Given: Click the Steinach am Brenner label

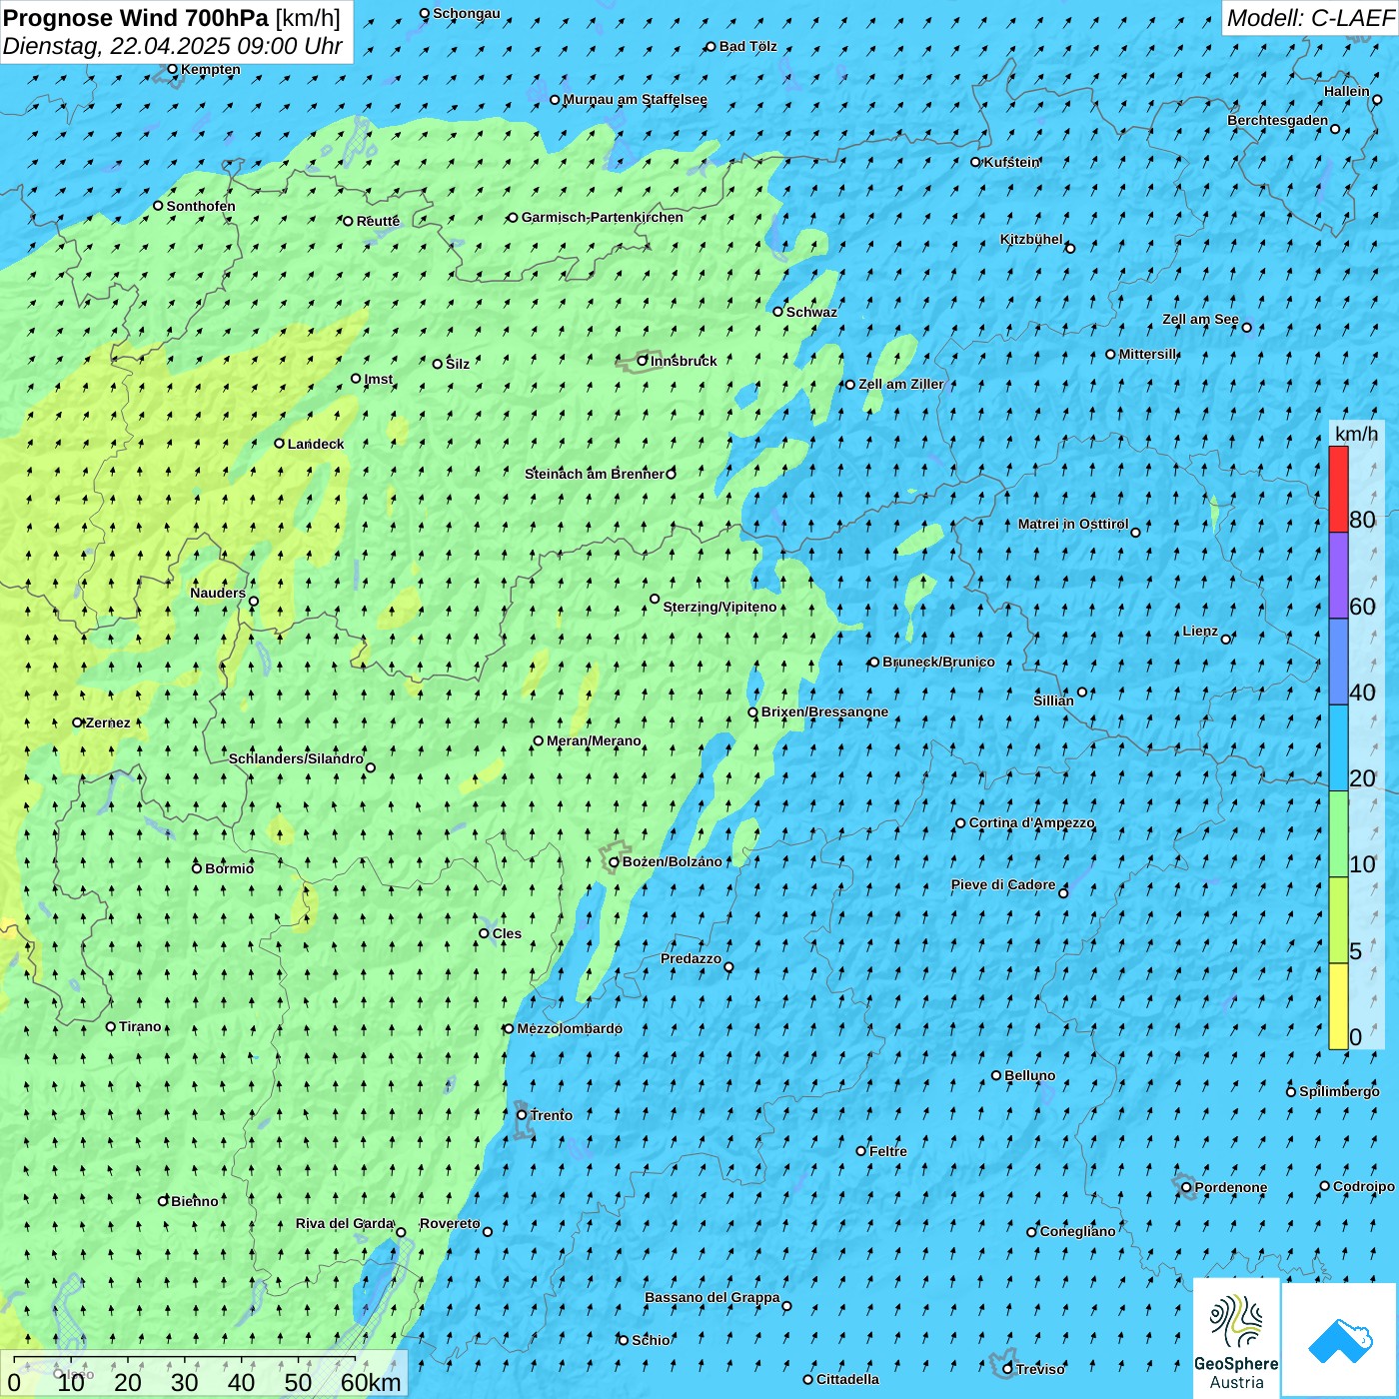Looking at the screenshot, I should click(x=594, y=474).
